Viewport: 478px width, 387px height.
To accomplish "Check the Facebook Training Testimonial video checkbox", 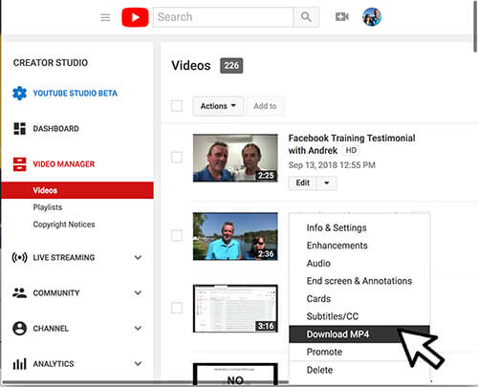I will click(x=177, y=158).
